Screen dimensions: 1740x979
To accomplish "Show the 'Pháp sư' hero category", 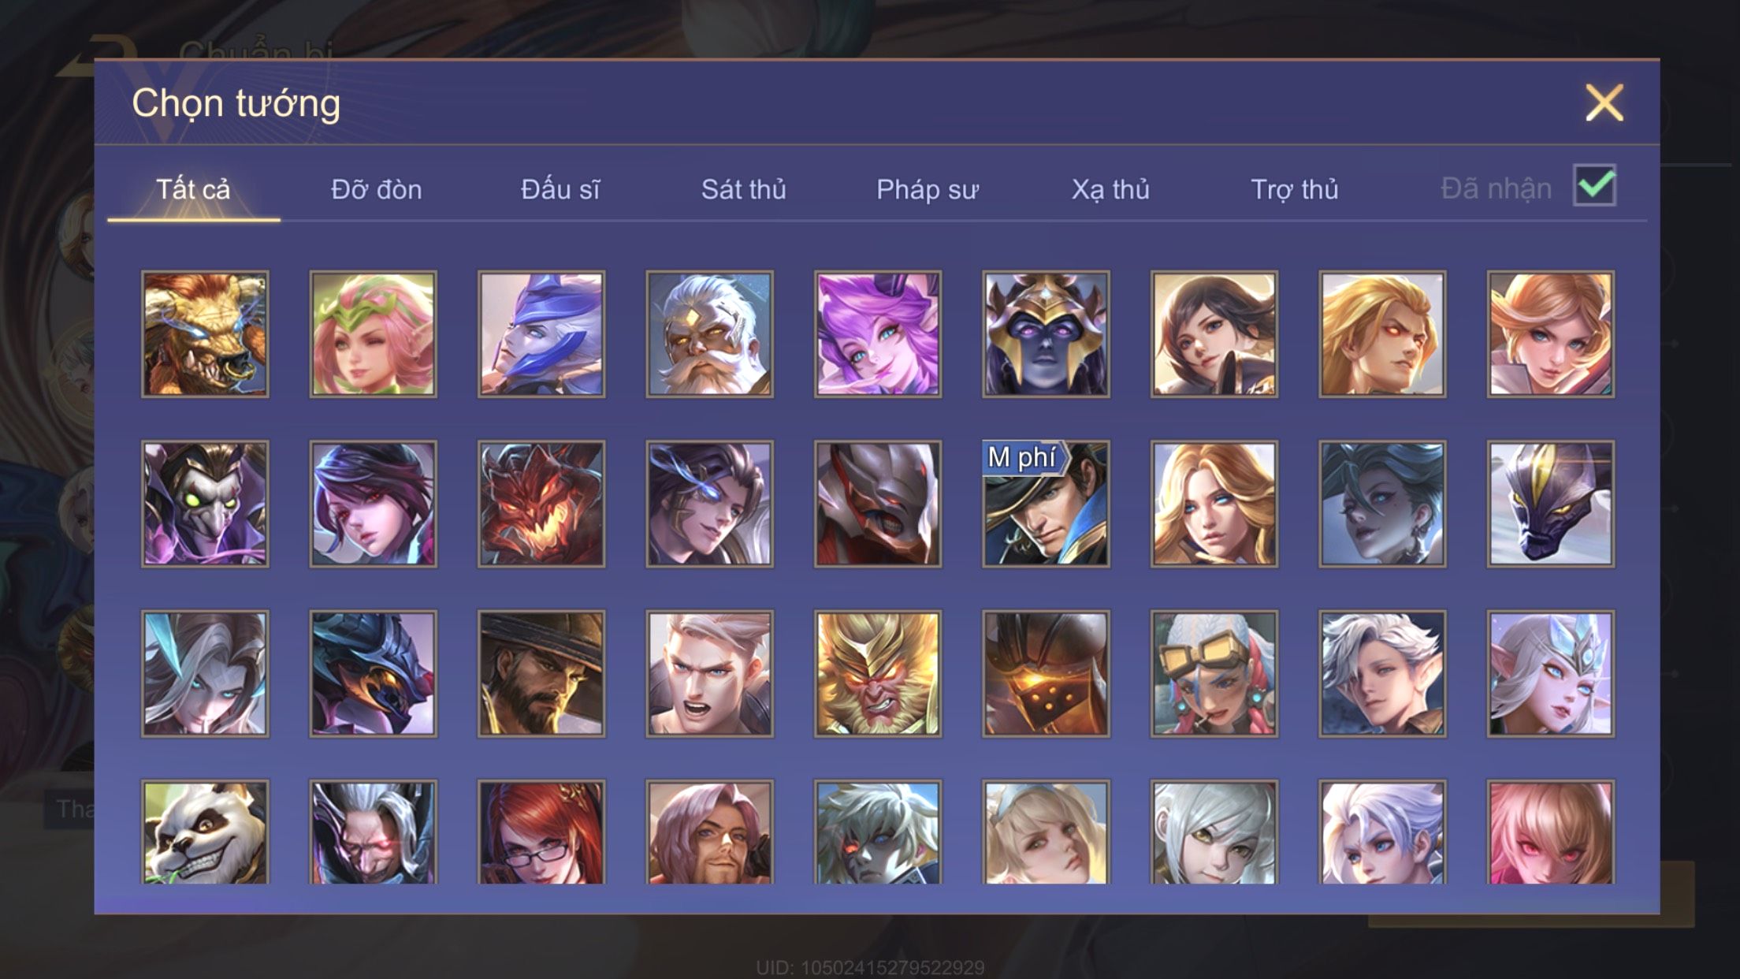I will [x=928, y=190].
